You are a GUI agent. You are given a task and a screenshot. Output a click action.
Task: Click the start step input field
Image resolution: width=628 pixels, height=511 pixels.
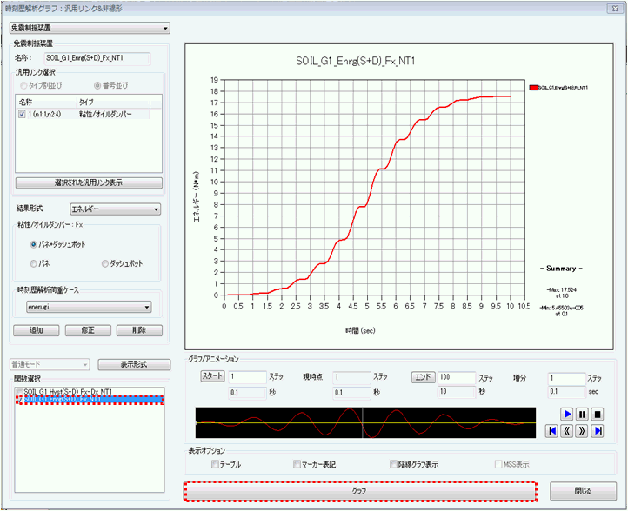click(248, 377)
